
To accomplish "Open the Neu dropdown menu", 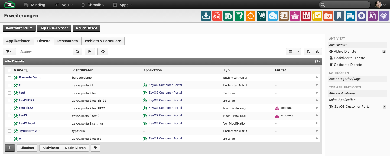I will click(x=64, y=5).
